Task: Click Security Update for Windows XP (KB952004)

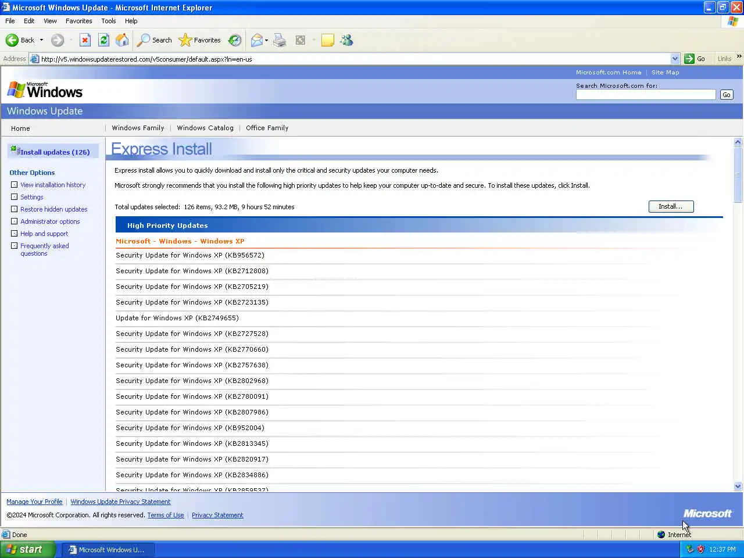Action: (x=190, y=428)
